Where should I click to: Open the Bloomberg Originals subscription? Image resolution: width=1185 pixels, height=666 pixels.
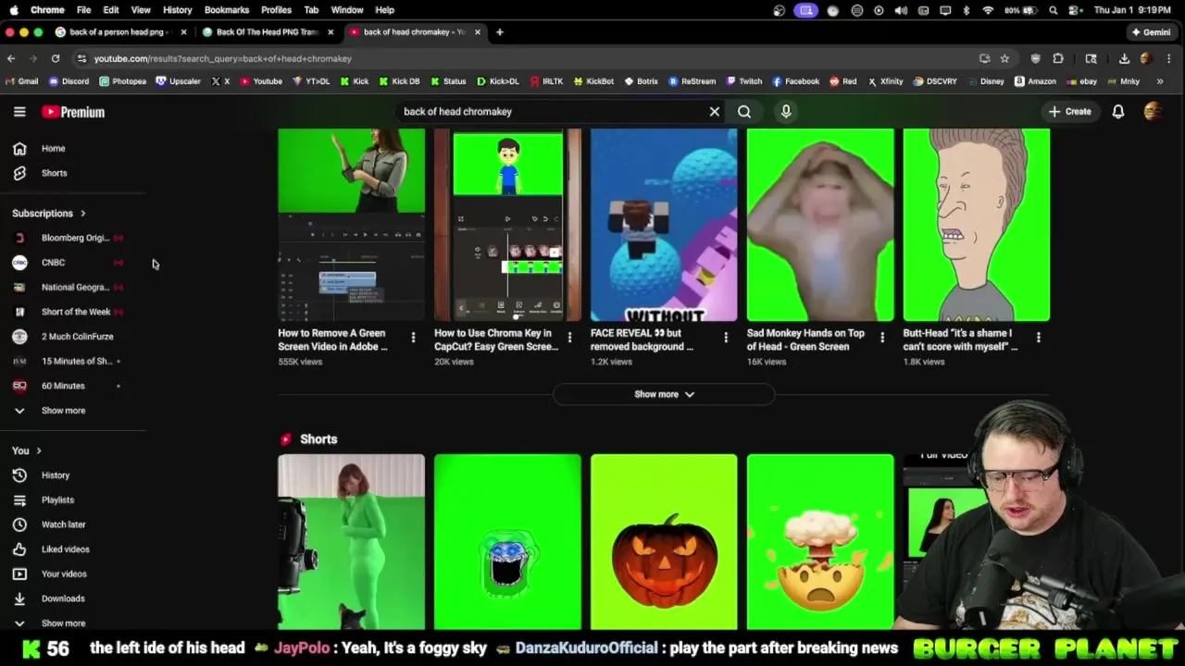coord(73,238)
